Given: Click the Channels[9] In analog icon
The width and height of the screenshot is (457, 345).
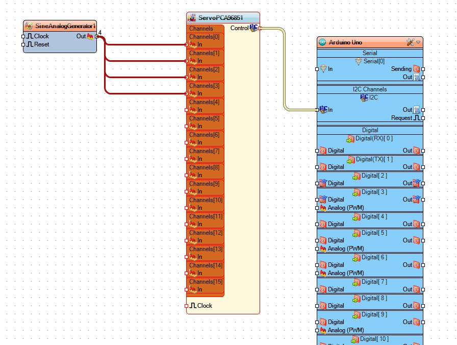Looking at the screenshot, I should (193, 191).
